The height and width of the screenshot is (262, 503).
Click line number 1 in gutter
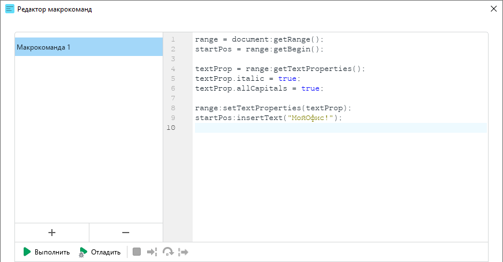pyautogui.click(x=173, y=39)
